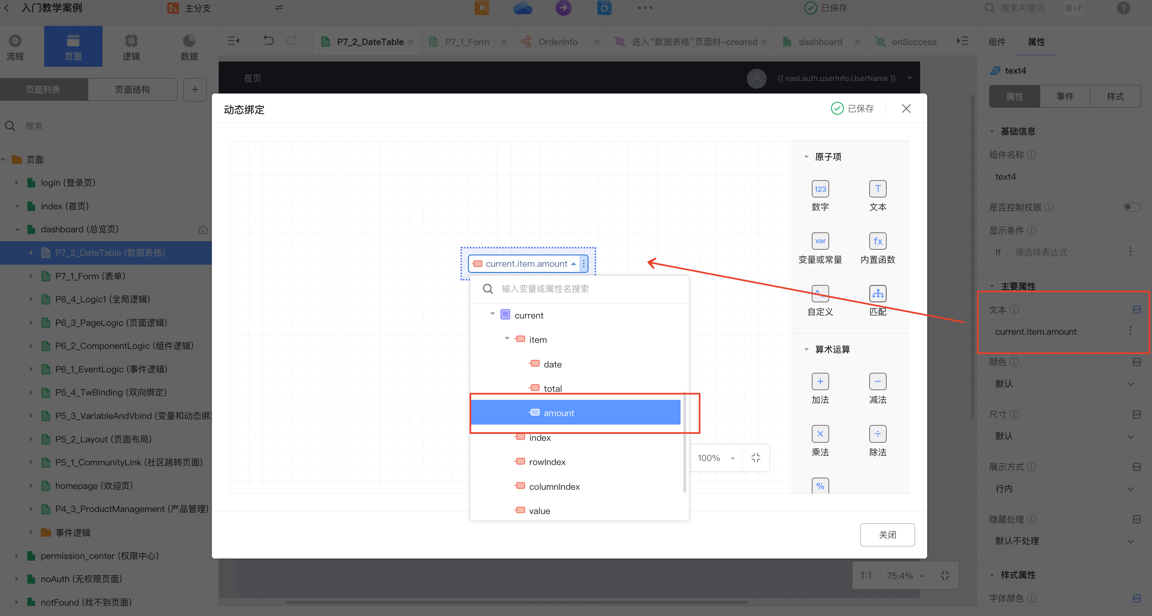The image size is (1152, 616).
Task: Click the orange preview play icon
Action: (x=482, y=8)
